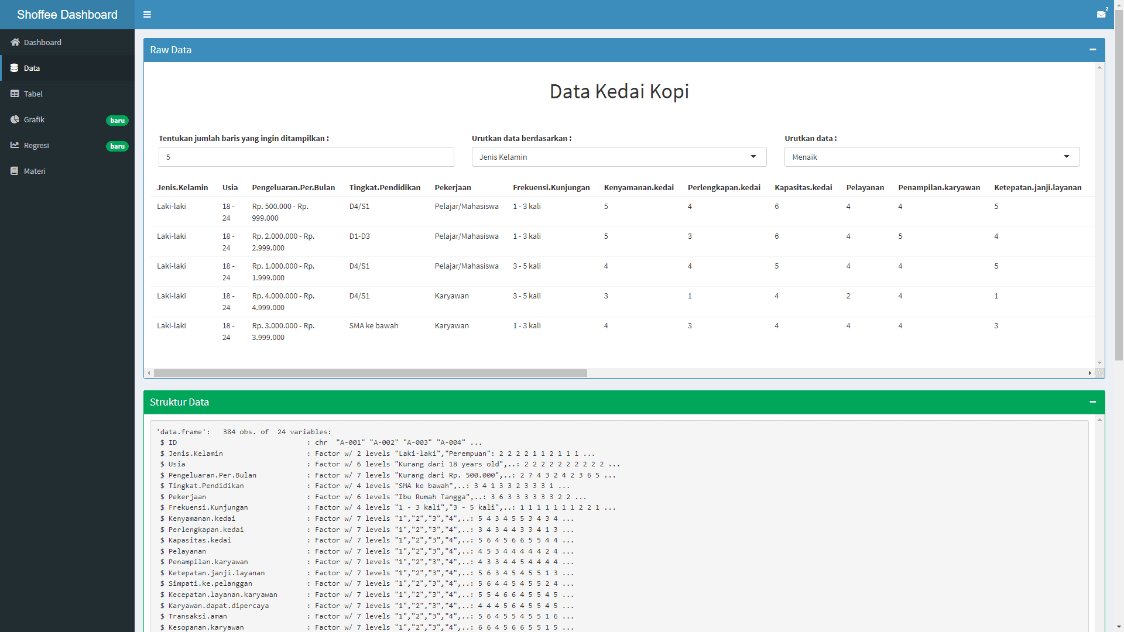Click the Dashboard home icon
The height and width of the screenshot is (632, 1124).
15,42
